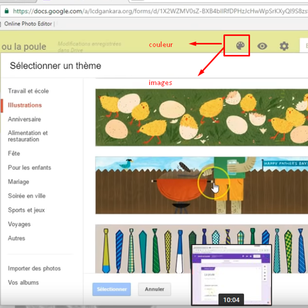Screen dimensions: 308x308
Task: Open form settings gear icon
Action: click(284, 46)
